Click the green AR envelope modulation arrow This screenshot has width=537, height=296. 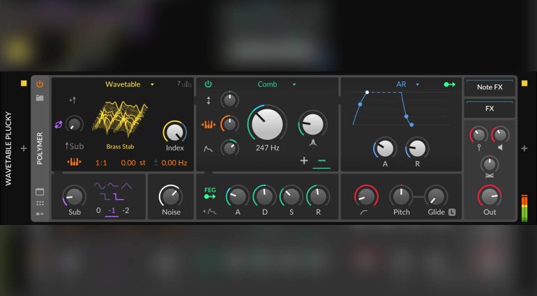[450, 84]
